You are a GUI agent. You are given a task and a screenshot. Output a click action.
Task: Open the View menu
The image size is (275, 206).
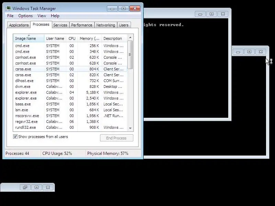[x=42, y=16]
